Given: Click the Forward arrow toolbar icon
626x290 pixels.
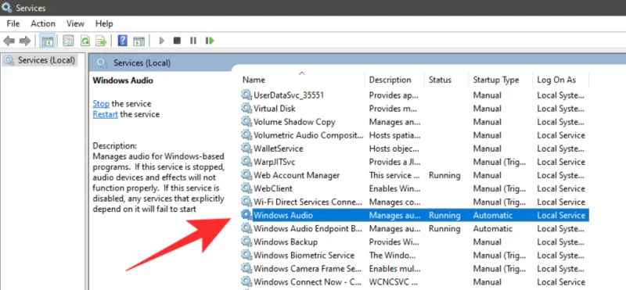Looking at the screenshot, I should click(25, 41).
